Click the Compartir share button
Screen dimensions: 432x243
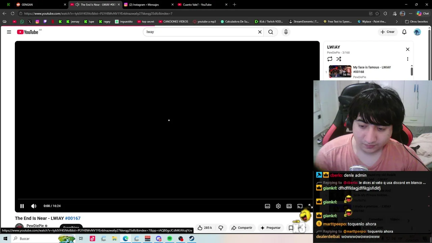(x=242, y=228)
